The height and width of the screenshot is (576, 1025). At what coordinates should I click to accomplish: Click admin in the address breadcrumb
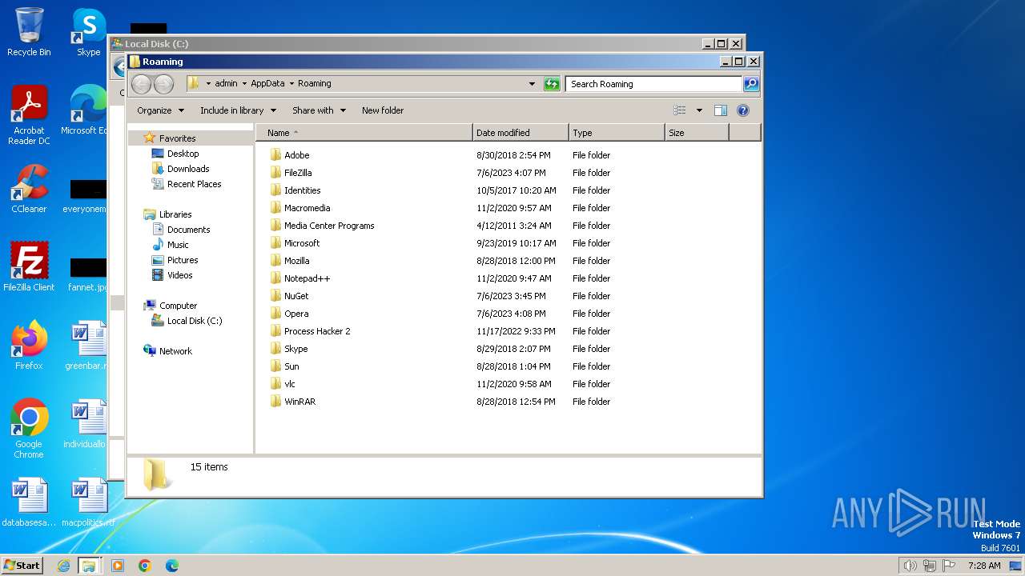point(226,83)
